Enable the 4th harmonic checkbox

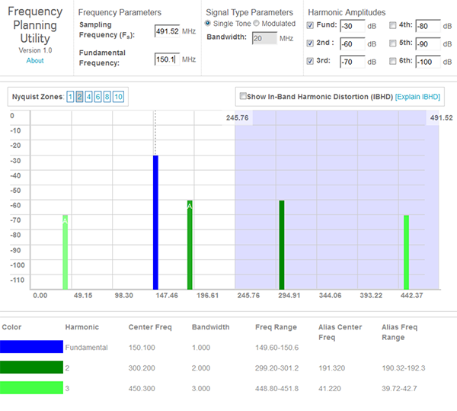click(392, 25)
